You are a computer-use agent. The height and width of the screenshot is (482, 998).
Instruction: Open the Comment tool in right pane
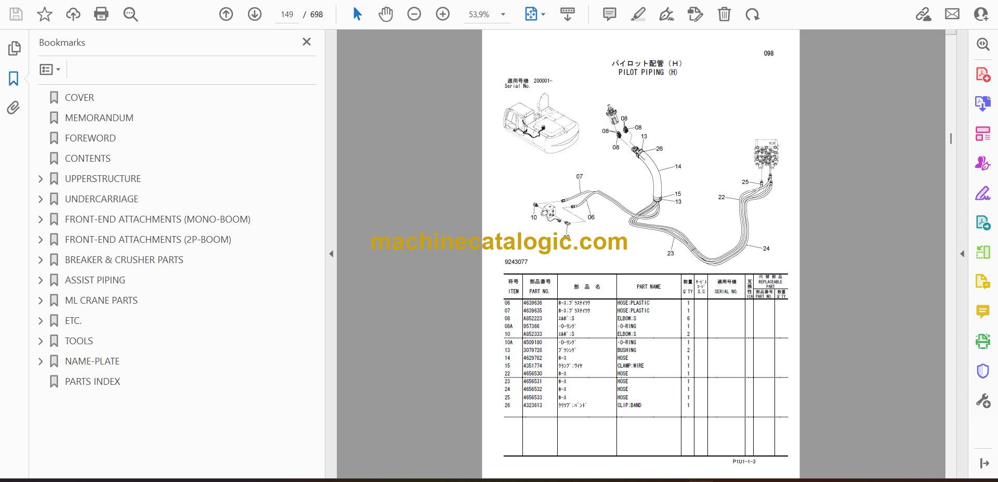(983, 311)
